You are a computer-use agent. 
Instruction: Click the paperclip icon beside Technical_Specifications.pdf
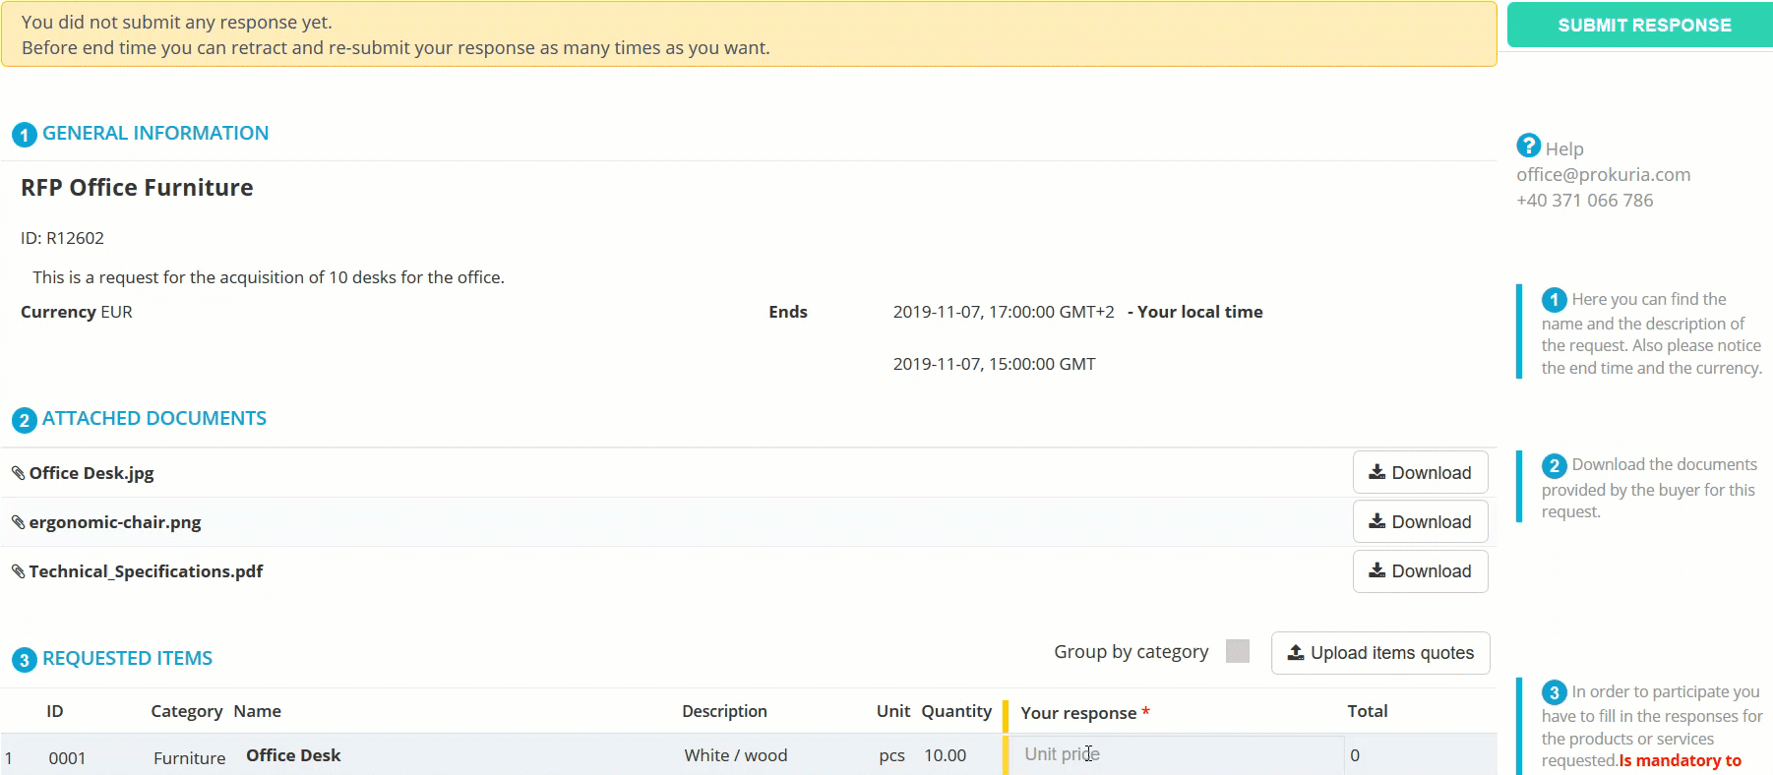18,571
